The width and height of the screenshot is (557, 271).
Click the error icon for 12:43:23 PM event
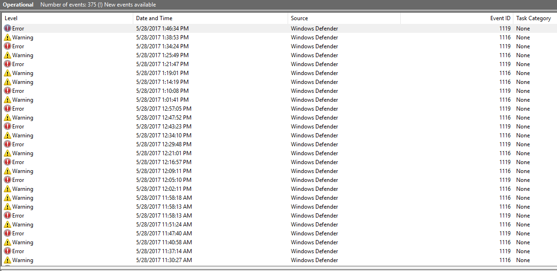pos(8,126)
